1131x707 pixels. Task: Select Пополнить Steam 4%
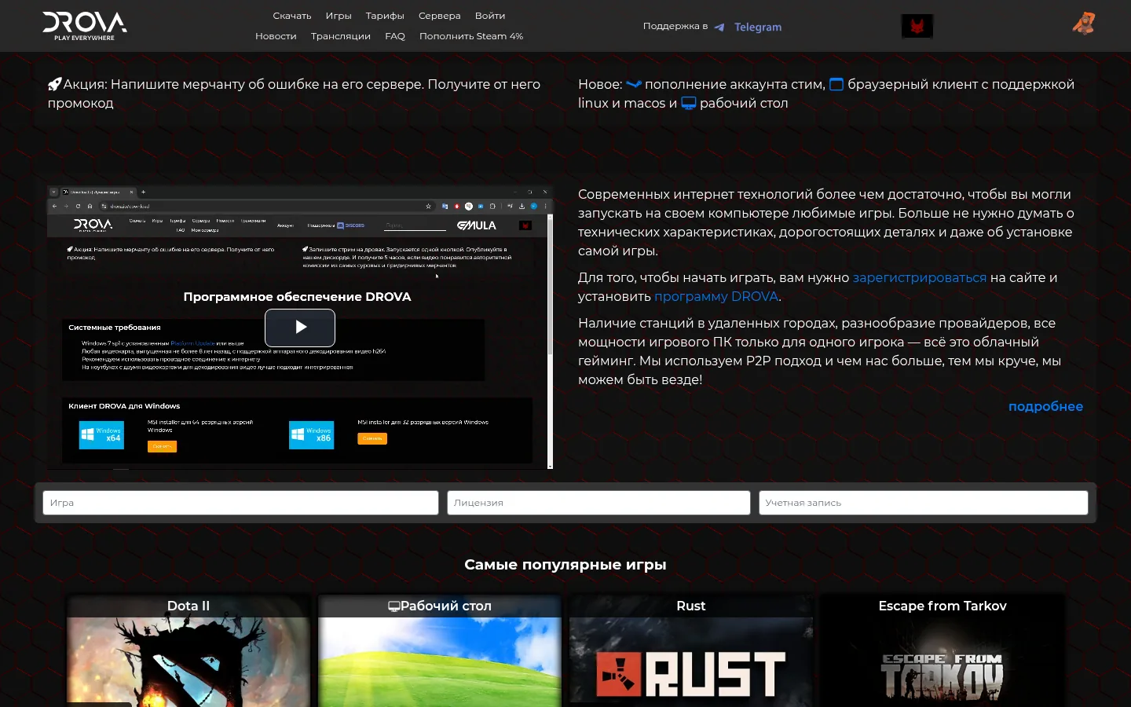[471, 36]
